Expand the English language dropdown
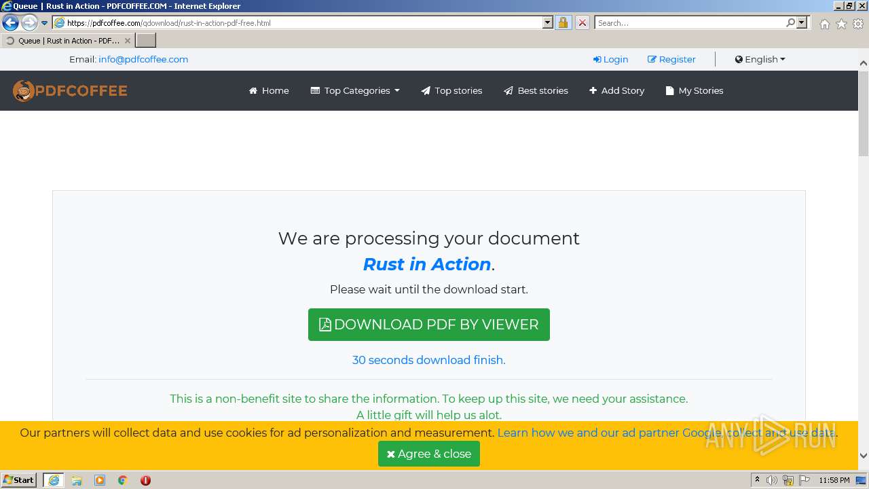This screenshot has width=869, height=489. click(x=760, y=59)
